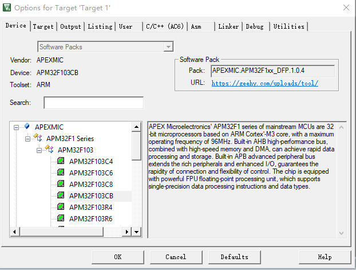Image resolution: width=356 pixels, height=270 pixels.
Task: Click chip icon beside APM32F103CB
Action: pyautogui.click(x=61, y=195)
